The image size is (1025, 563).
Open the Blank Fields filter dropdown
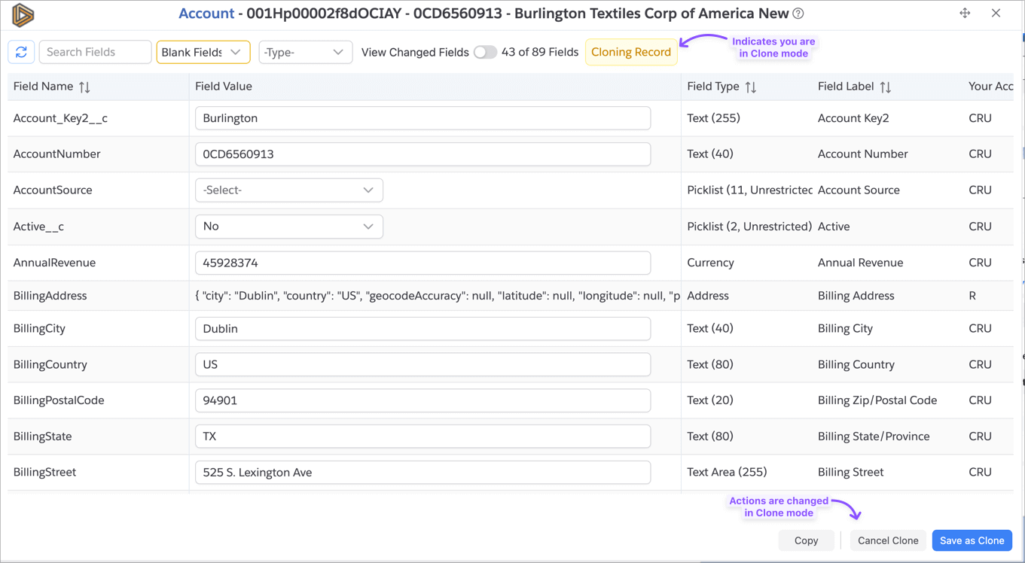(203, 52)
